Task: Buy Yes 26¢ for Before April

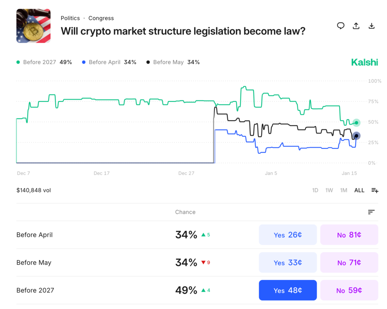Action: coord(288,235)
